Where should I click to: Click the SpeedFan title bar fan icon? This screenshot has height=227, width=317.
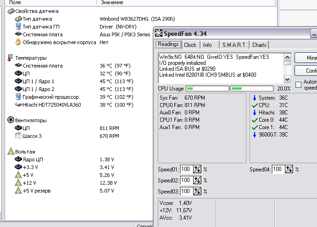click(159, 34)
